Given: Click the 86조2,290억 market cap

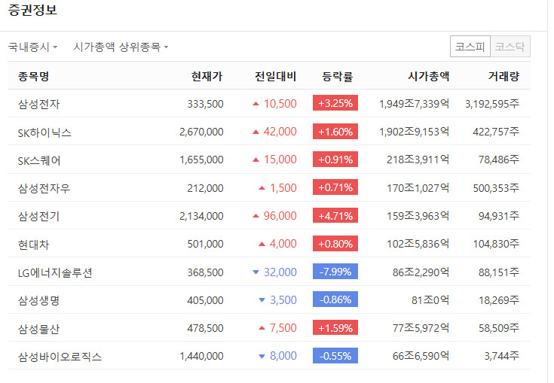Looking at the screenshot, I should (421, 272).
